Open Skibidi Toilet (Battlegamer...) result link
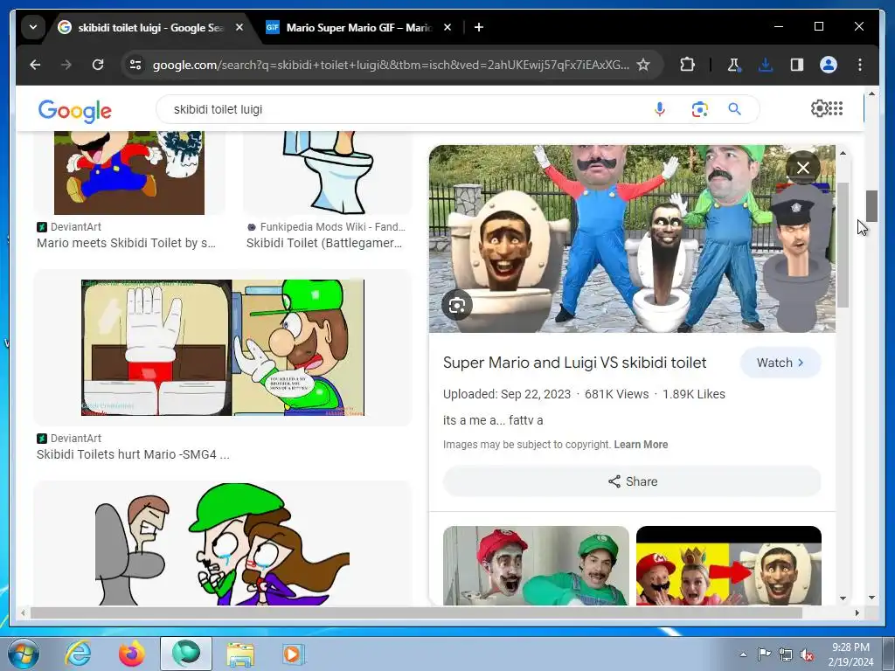The height and width of the screenshot is (671, 895). coord(323,243)
